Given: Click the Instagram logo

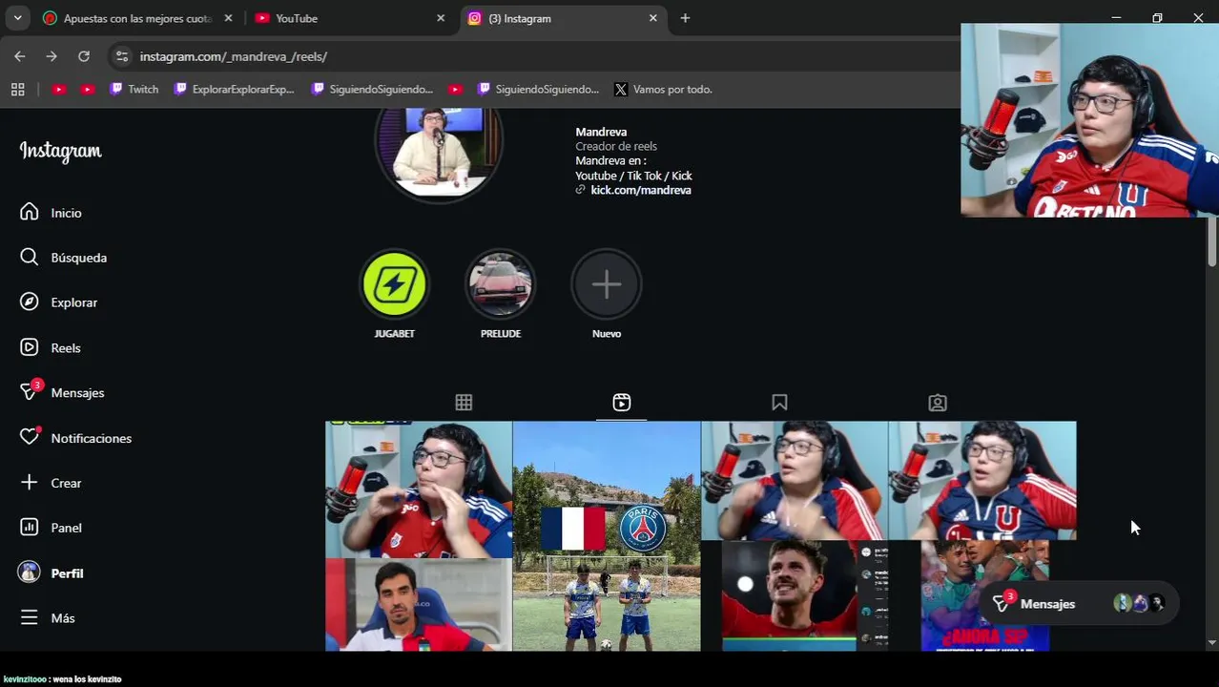Looking at the screenshot, I should pyautogui.click(x=60, y=152).
